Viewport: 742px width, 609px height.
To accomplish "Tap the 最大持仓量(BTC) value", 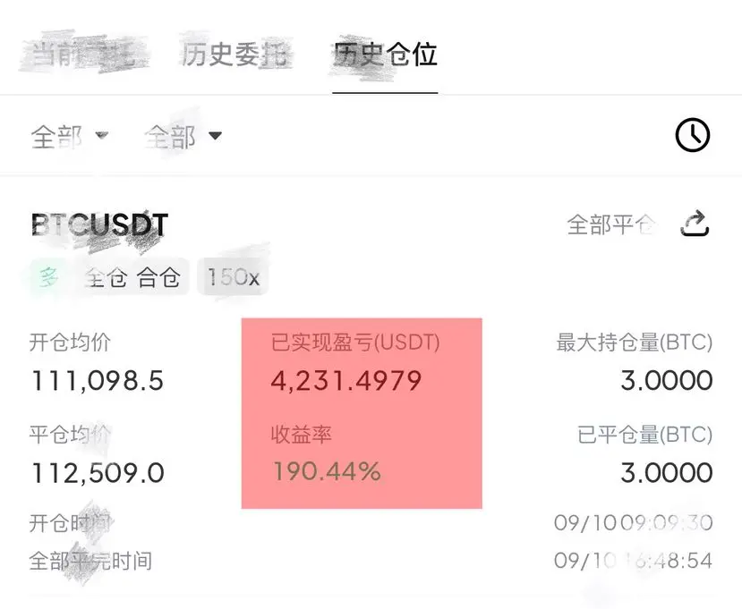I will click(x=666, y=381).
